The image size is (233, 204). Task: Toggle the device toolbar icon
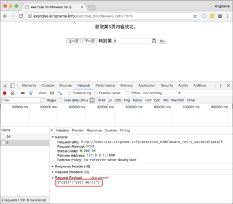pyautogui.click(x=12, y=85)
